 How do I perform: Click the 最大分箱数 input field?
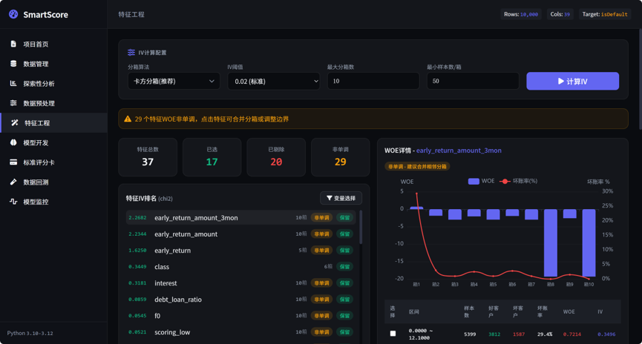373,81
